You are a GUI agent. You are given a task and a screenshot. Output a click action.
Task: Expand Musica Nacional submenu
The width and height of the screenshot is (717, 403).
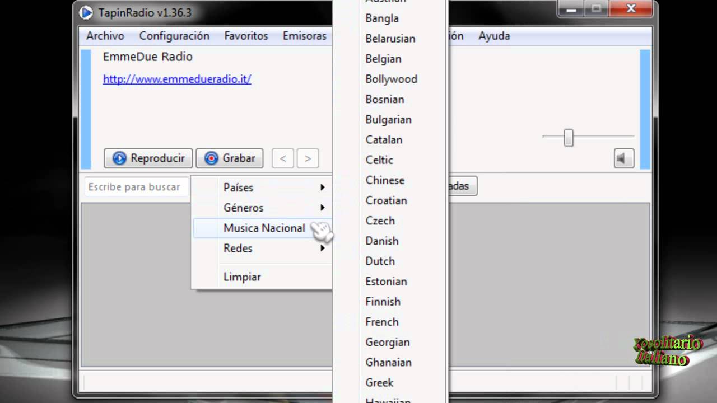coord(262,228)
